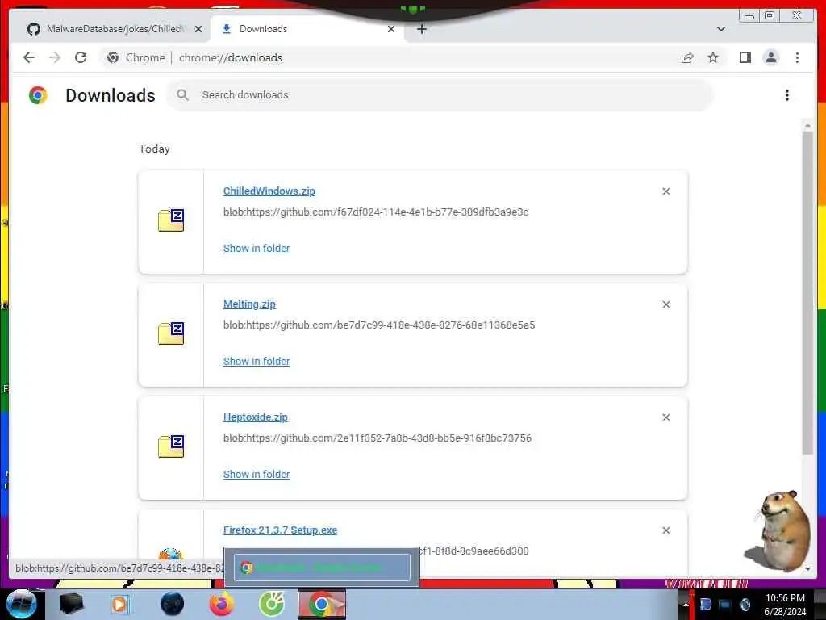Screen dimensions: 826x620
Task: Open the Firefox 21.3.7 Setup.exe link
Action: pos(280,530)
